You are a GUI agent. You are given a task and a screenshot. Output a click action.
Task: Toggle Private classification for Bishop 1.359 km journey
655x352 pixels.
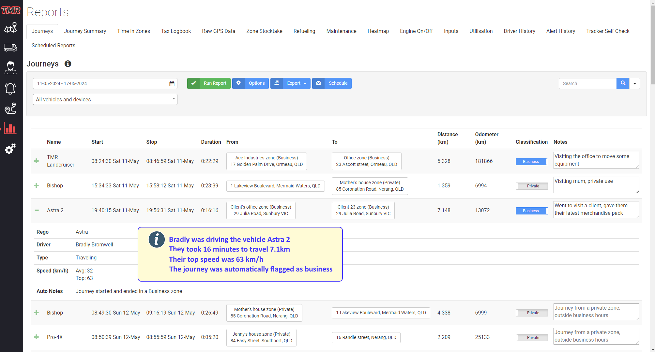[x=532, y=186]
